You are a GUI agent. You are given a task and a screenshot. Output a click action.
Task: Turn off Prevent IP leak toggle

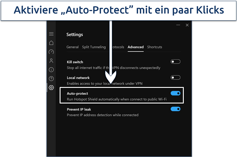176,109
